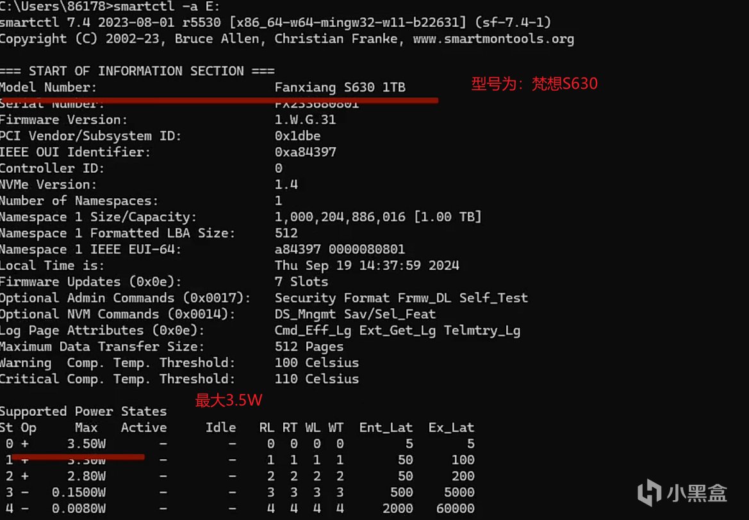Select the Supported Power States heading

(83, 411)
